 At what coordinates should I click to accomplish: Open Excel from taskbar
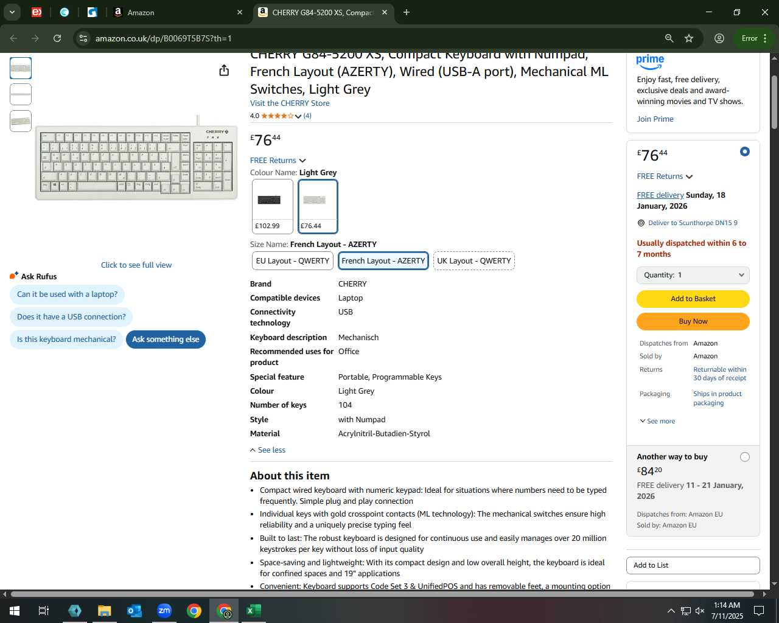pos(254,611)
